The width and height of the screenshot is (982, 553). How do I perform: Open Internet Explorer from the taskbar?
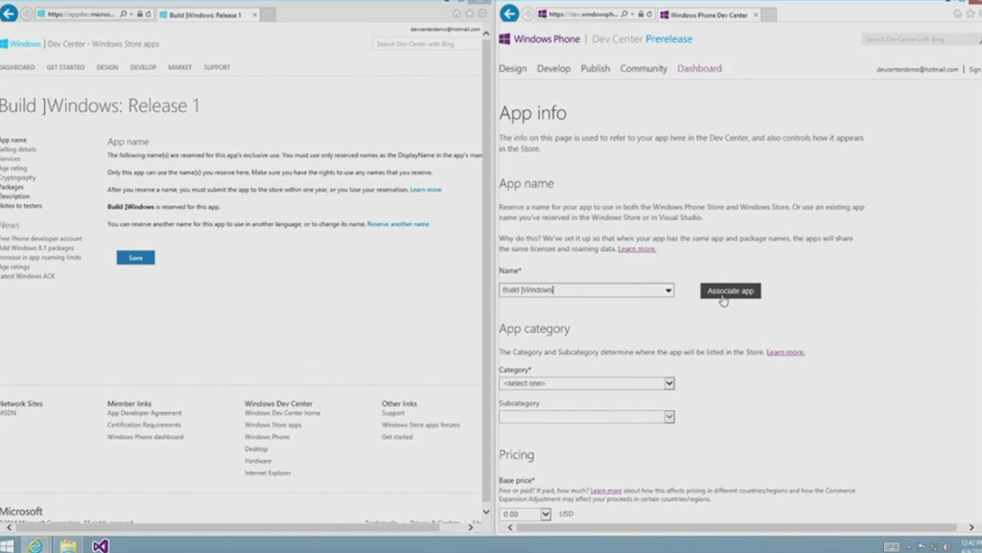35,545
